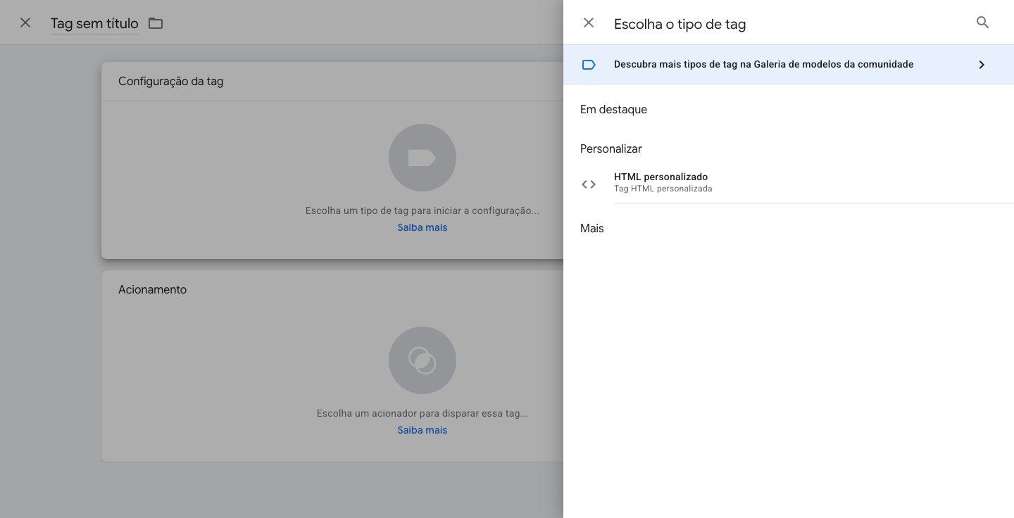Click the blue tag icon in gallery banner

(x=589, y=65)
